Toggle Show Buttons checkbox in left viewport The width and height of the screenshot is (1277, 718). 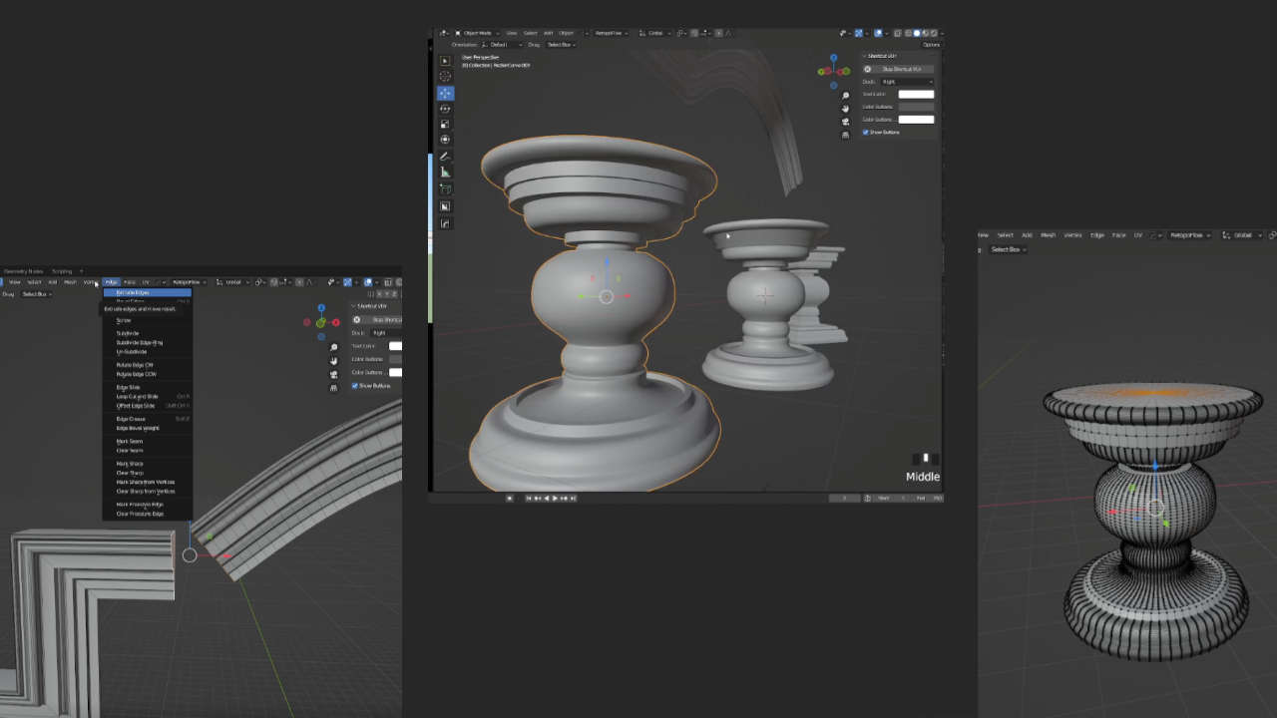pos(354,386)
